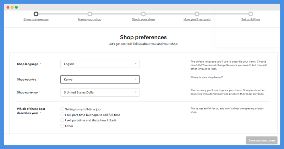Go to Stock your shop step link
This screenshot has height=149, width=284.
(143, 19)
